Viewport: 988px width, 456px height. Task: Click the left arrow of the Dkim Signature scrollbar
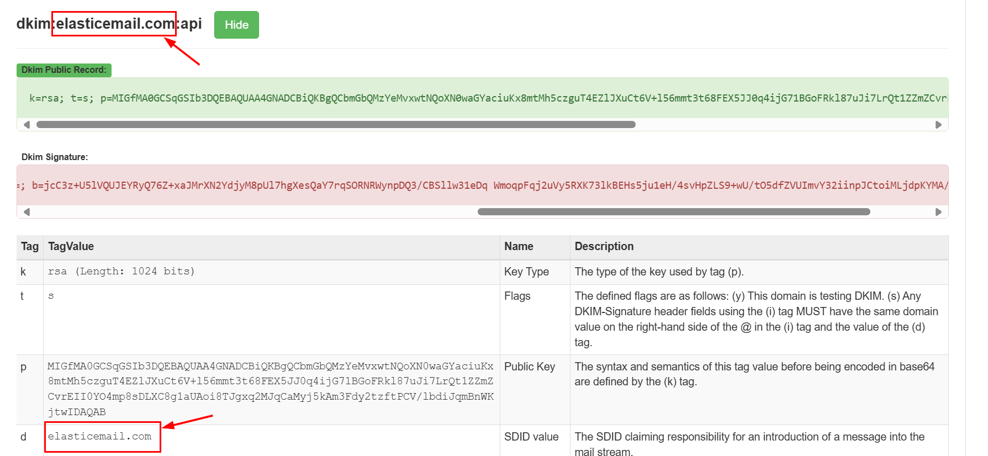pos(27,212)
